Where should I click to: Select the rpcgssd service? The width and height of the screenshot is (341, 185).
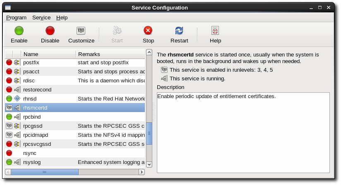click(x=75, y=126)
